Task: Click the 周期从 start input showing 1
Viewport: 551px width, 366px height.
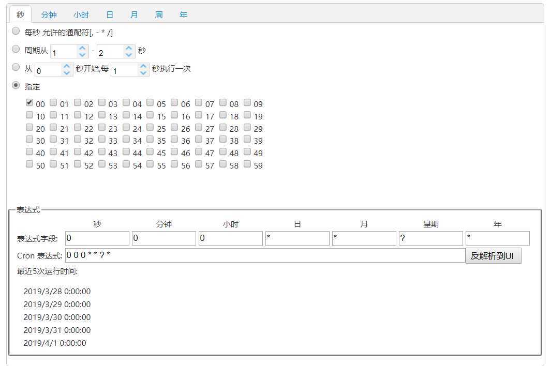Action: click(x=64, y=52)
